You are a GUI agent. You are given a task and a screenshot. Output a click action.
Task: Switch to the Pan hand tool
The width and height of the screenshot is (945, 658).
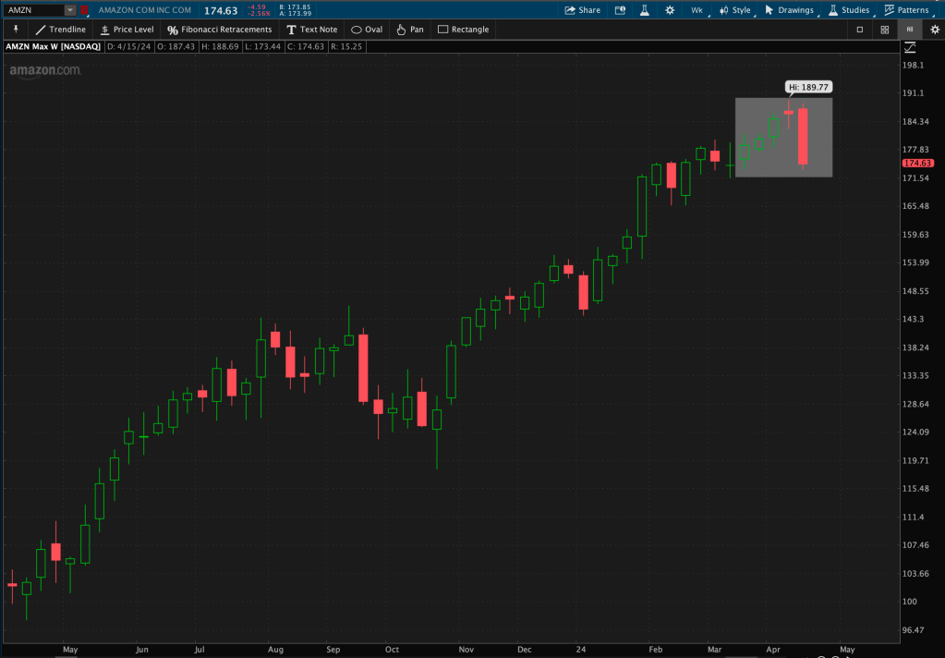409,30
